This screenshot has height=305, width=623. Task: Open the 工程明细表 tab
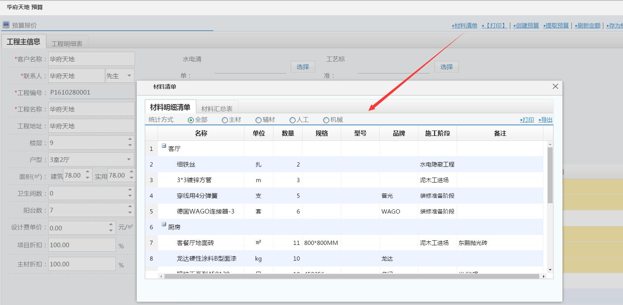coord(67,44)
